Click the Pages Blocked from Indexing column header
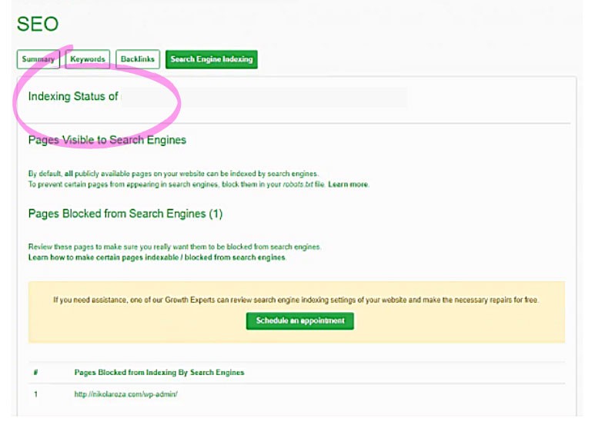The image size is (595, 425). [159, 372]
